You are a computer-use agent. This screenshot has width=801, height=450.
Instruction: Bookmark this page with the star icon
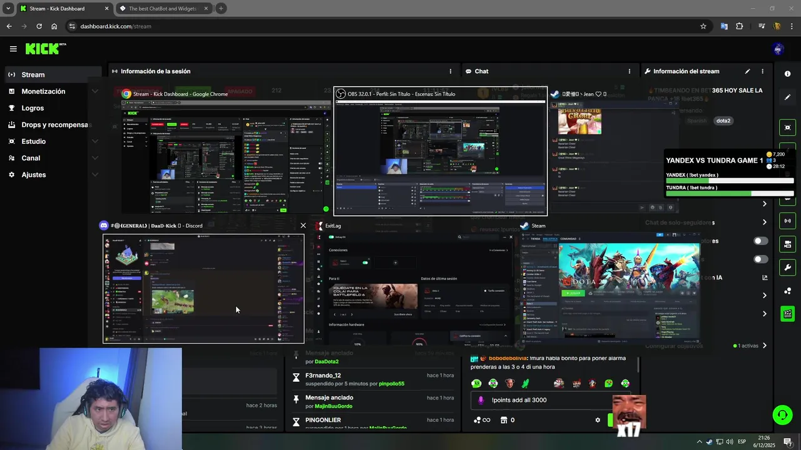(x=703, y=26)
